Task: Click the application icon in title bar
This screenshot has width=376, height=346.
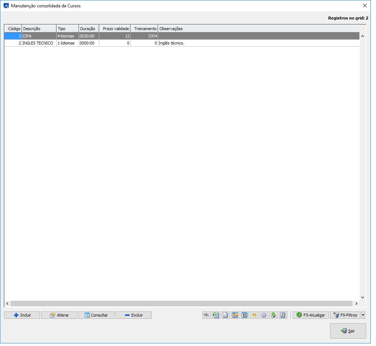Action: 6,6
